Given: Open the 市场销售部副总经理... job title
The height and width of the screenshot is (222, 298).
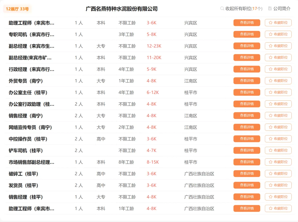Looking at the screenshot, I should click(x=31, y=162).
